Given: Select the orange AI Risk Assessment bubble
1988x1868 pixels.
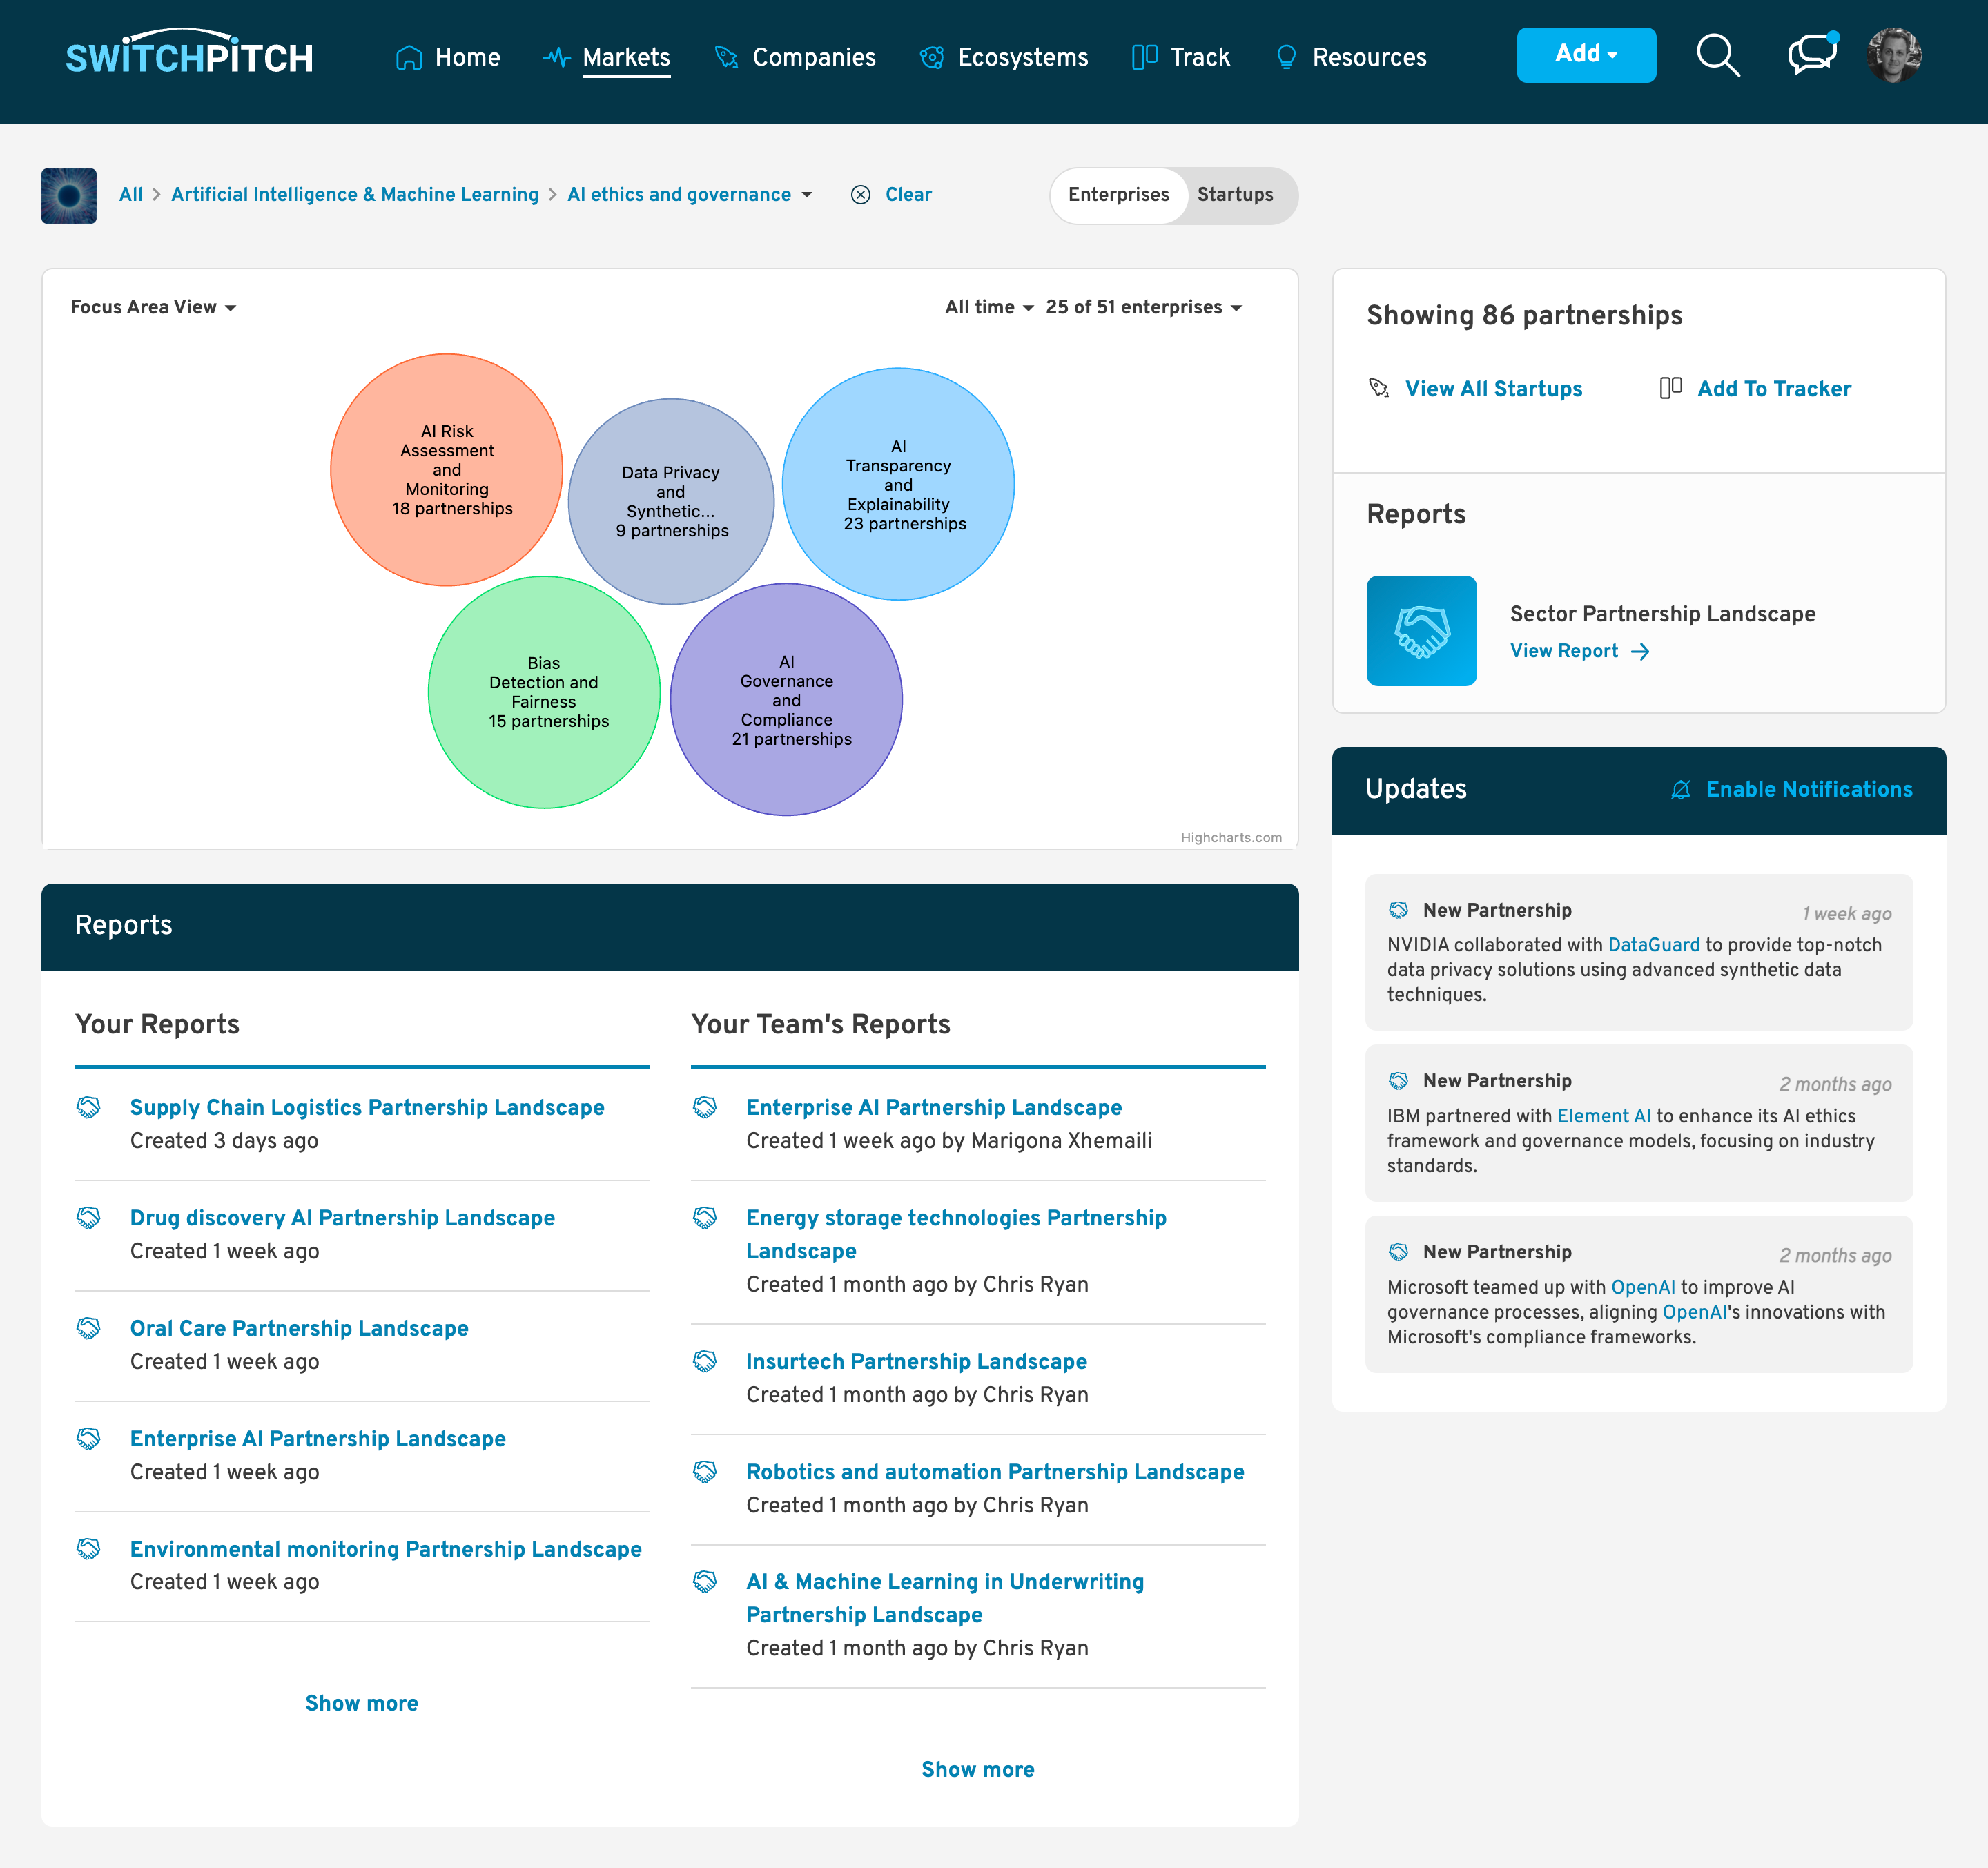Looking at the screenshot, I should click(446, 470).
